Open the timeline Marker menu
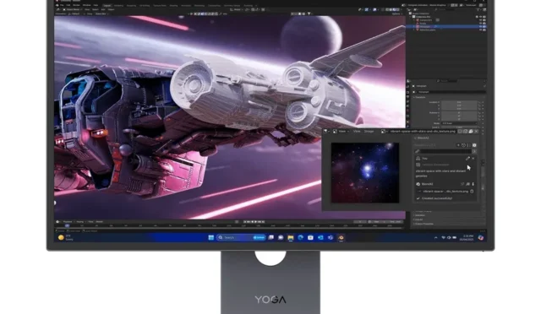Viewport: 541px width, 314px height. (100, 222)
